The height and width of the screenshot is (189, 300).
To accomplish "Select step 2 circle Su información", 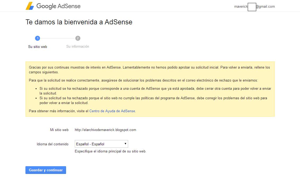I will [x=78, y=38].
